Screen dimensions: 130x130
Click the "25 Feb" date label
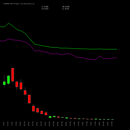(x=37, y=124)
